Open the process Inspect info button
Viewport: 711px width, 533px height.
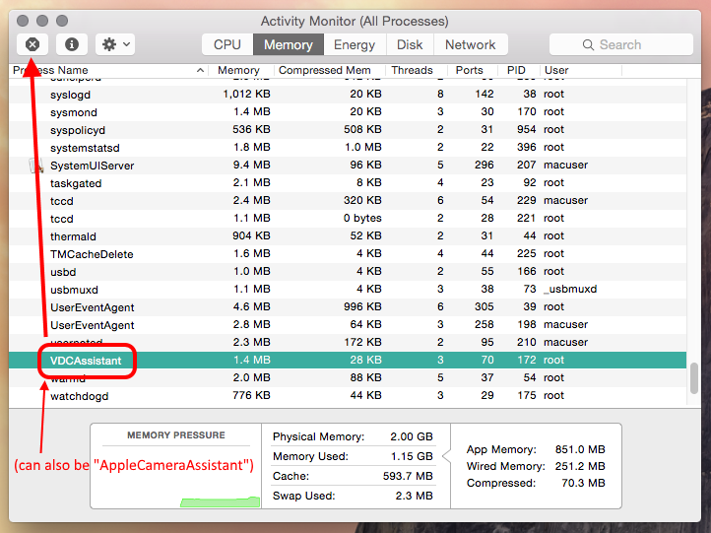click(x=71, y=44)
